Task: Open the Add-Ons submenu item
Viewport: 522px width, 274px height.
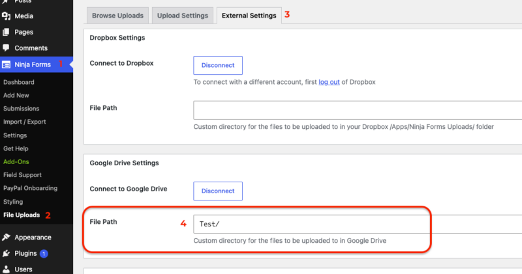Action: pos(16,162)
